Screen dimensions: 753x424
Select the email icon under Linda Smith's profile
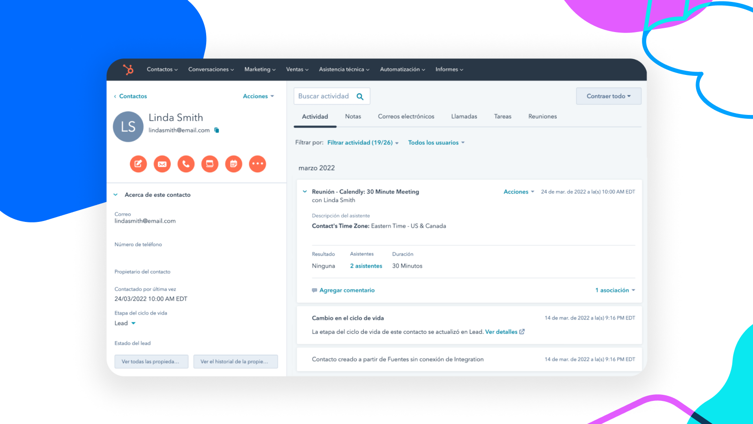(162, 164)
